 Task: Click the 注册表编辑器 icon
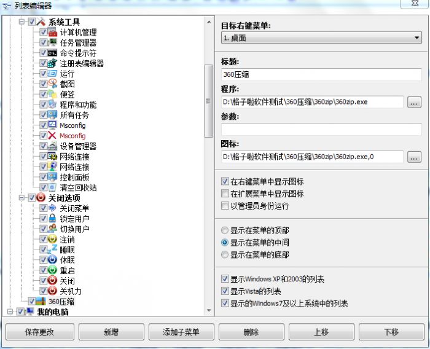pos(53,63)
